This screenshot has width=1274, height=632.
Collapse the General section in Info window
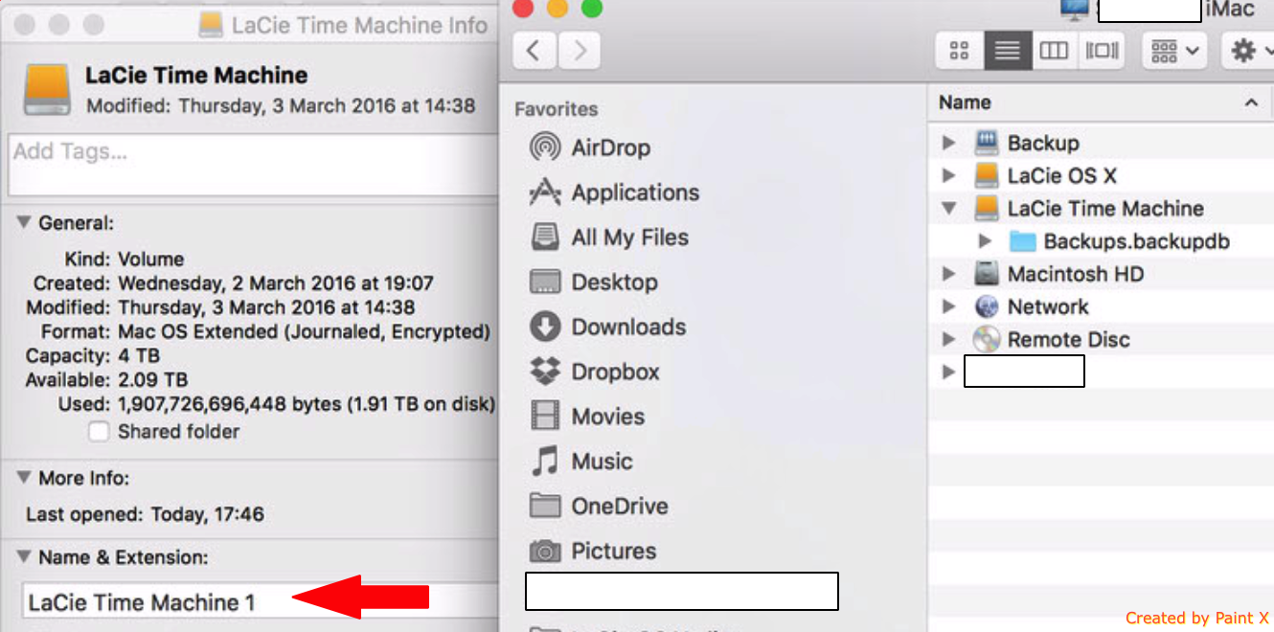(x=23, y=223)
